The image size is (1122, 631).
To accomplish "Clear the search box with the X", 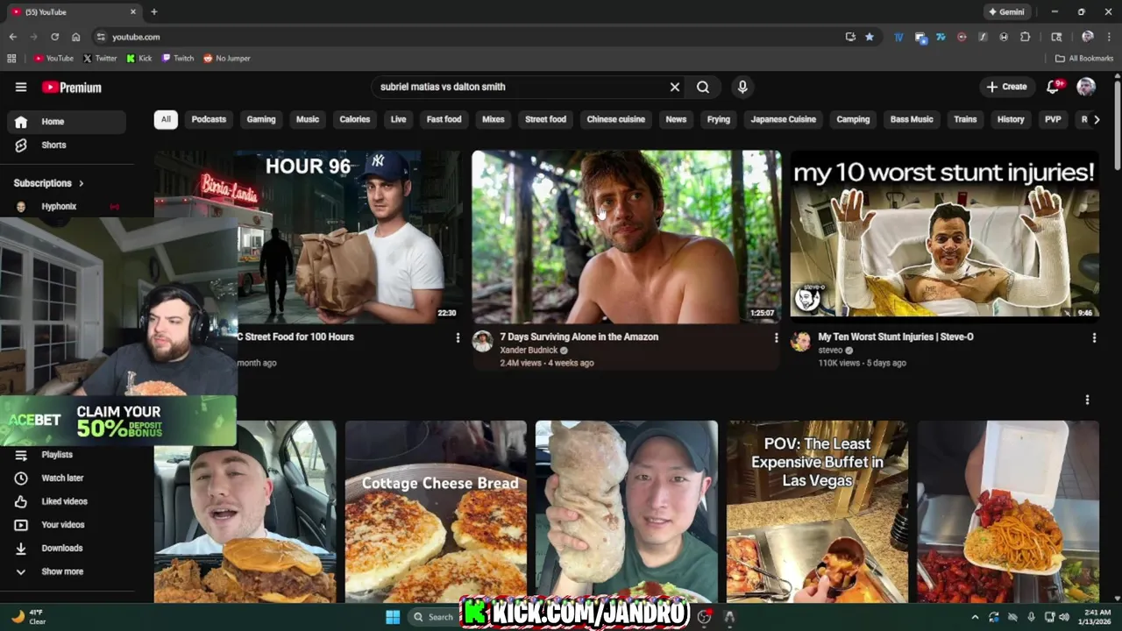I will 675,87.
